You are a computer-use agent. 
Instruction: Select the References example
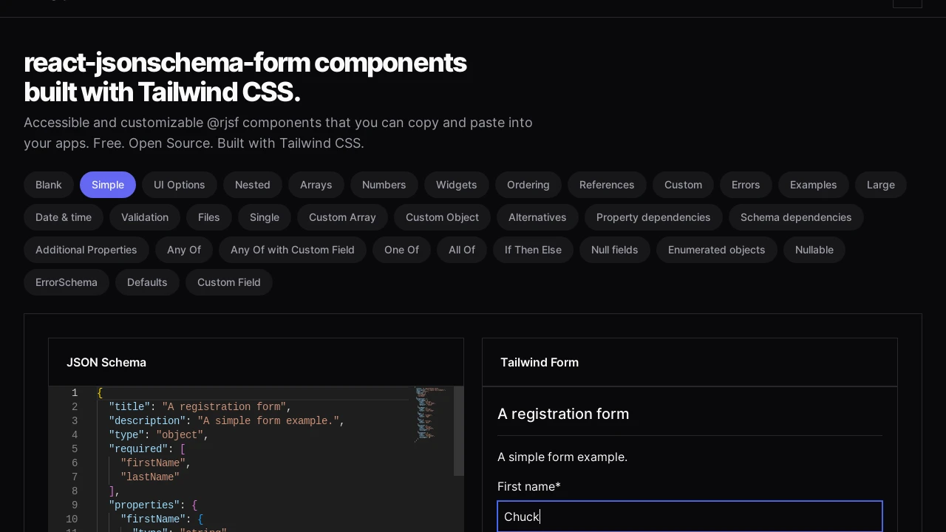pos(607,185)
